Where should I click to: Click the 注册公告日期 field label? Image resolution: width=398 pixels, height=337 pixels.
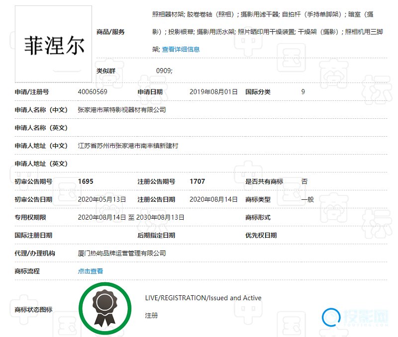156,199
